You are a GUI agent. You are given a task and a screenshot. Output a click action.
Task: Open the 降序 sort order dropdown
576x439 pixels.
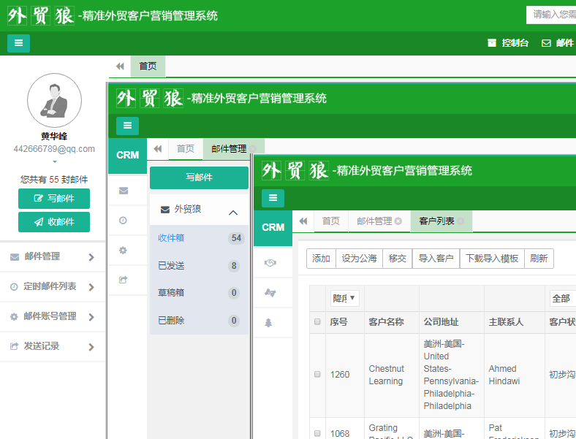coord(344,298)
